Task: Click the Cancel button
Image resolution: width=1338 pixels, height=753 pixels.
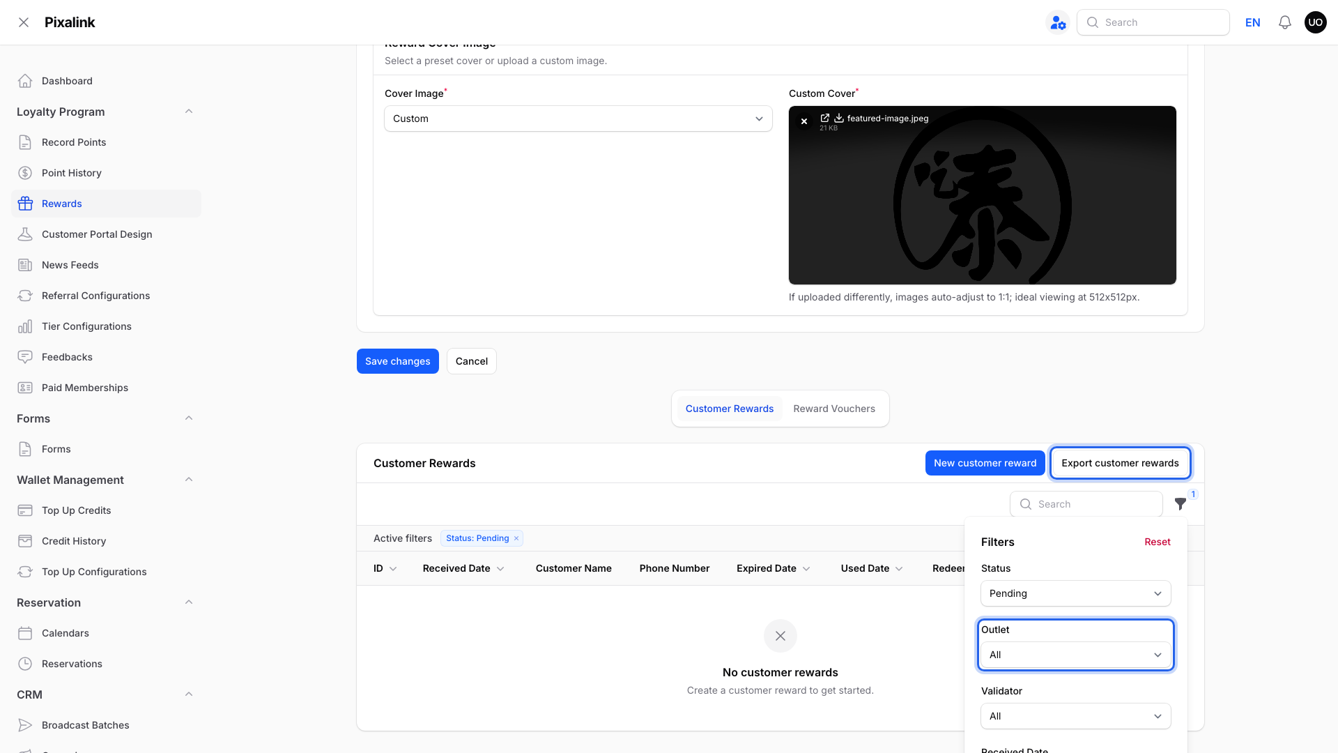Action: (x=472, y=361)
